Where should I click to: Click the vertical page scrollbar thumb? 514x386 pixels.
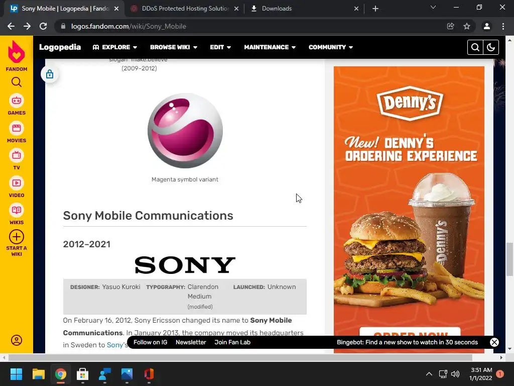509,259
